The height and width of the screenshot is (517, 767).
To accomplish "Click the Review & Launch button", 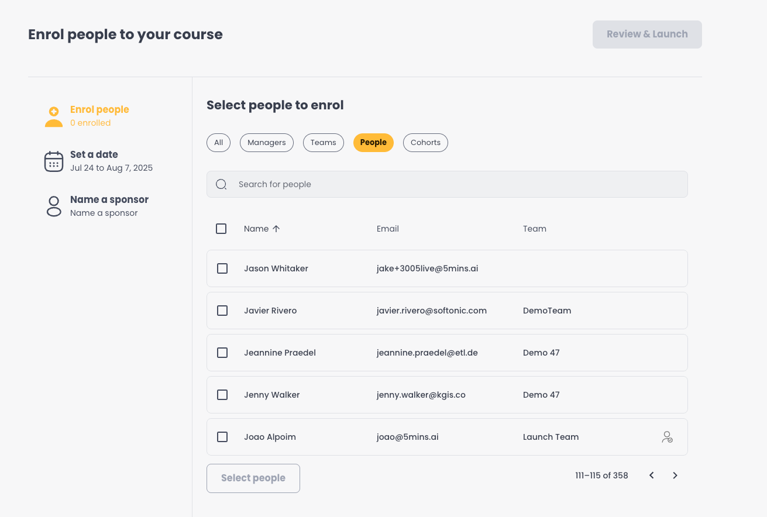I will (647, 35).
